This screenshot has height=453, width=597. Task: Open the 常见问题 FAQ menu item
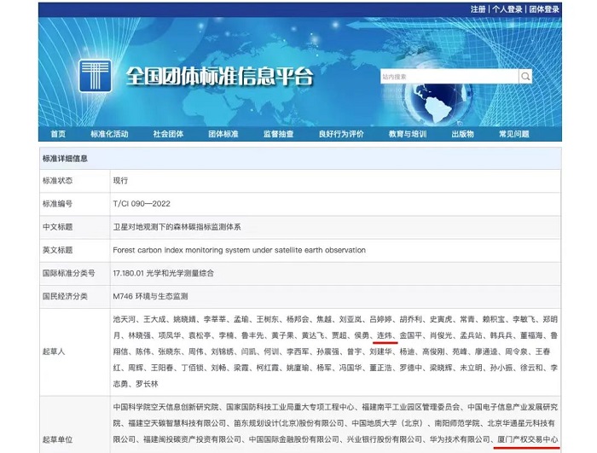[x=514, y=134]
